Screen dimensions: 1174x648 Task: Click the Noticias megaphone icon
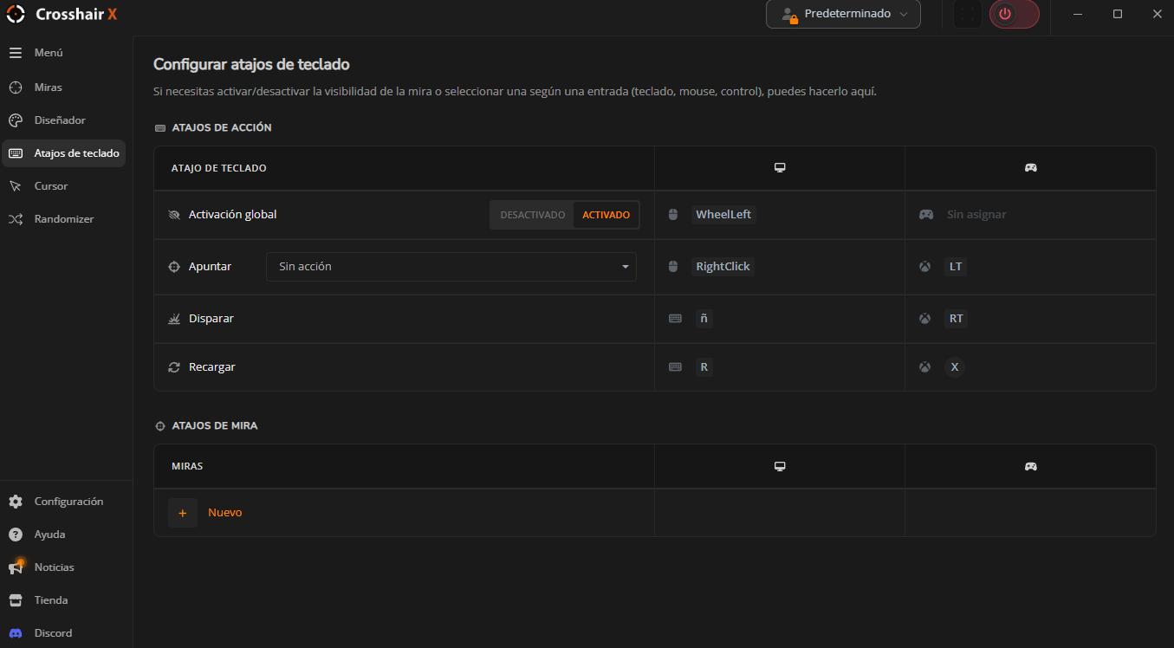click(x=16, y=567)
